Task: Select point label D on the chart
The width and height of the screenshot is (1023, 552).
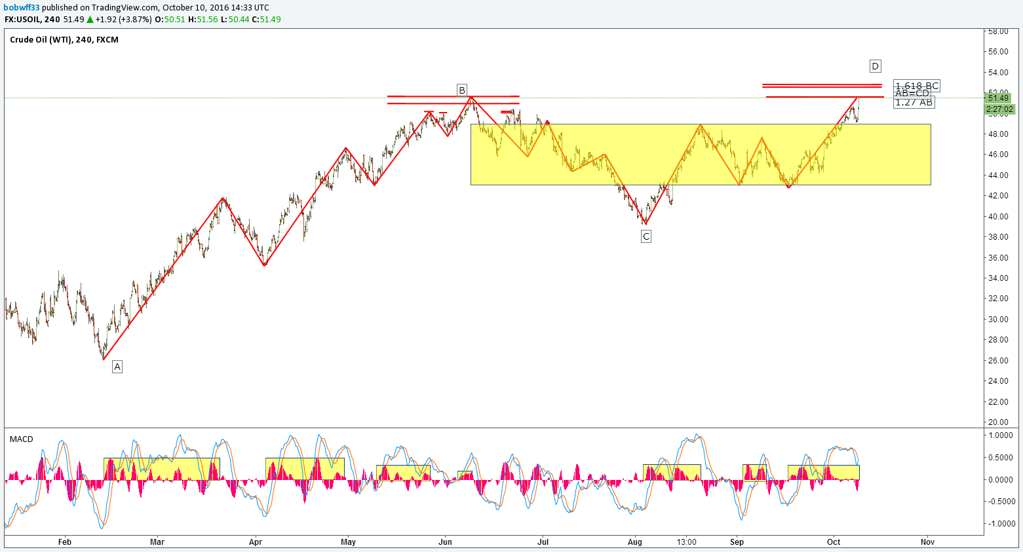Action: coord(876,65)
